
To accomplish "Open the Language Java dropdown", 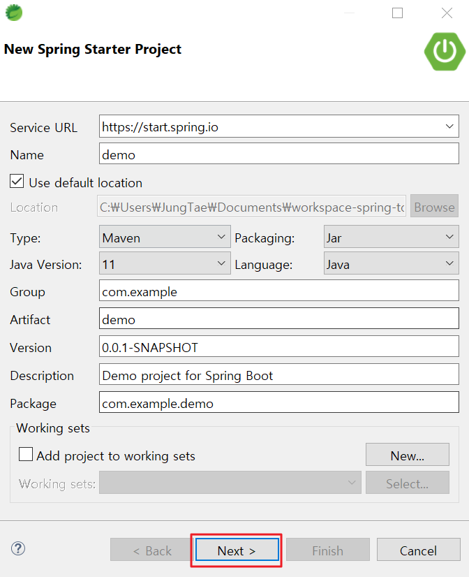I will (x=391, y=263).
